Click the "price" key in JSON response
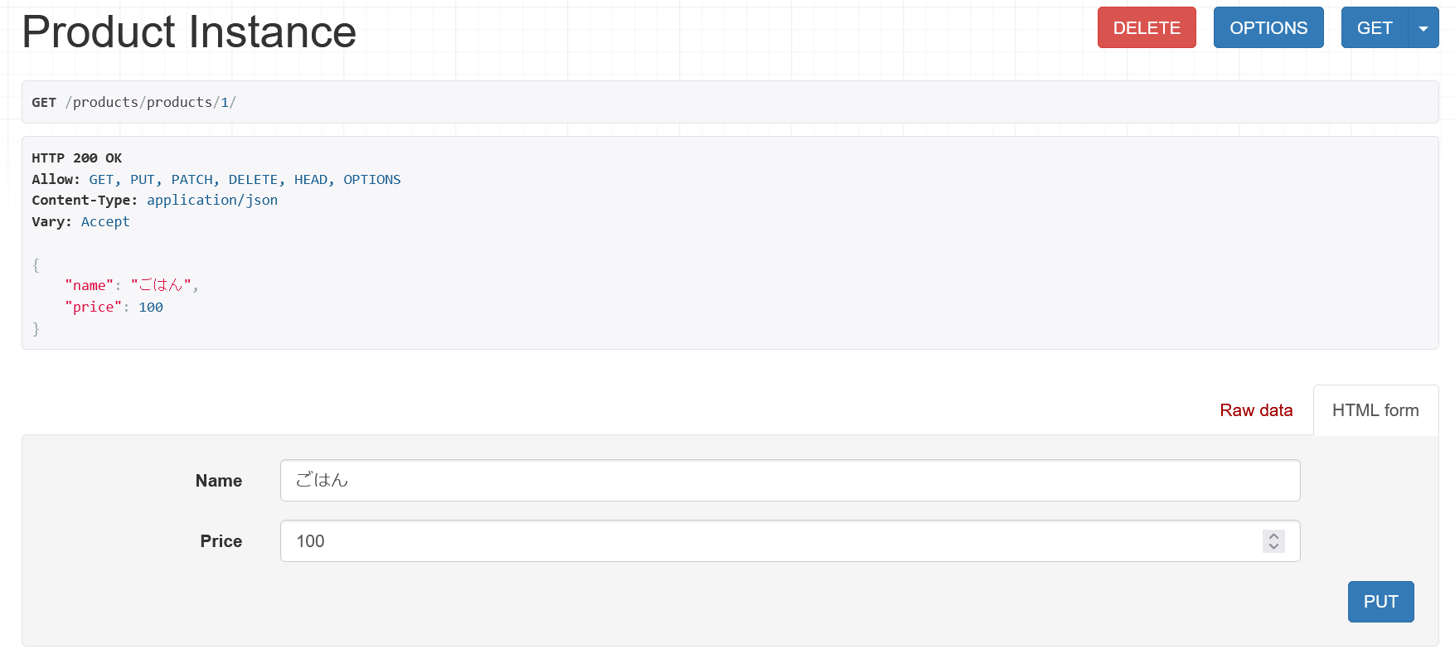Image resolution: width=1455 pixels, height=654 pixels. click(x=93, y=307)
